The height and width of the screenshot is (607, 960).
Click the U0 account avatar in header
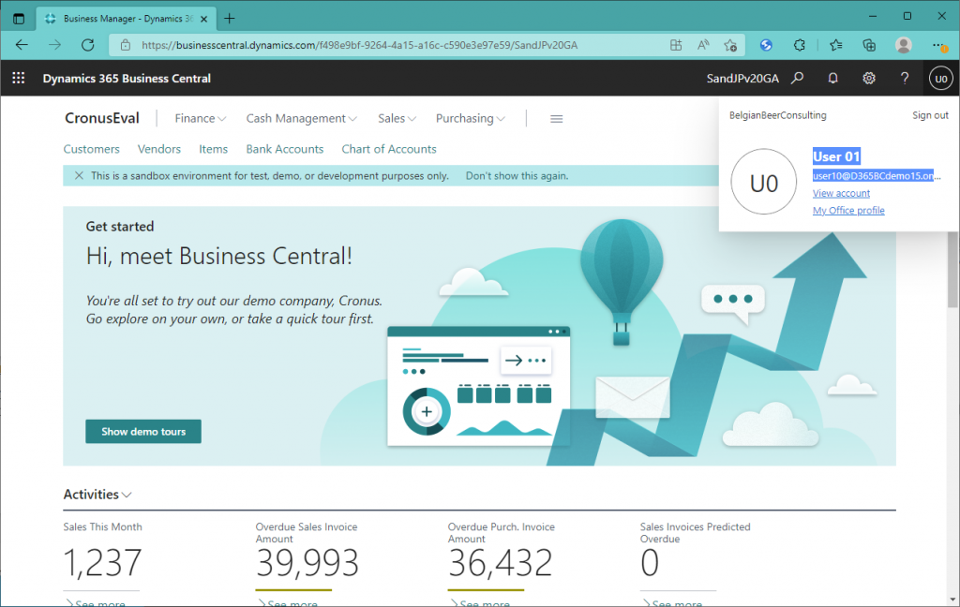[x=941, y=79]
